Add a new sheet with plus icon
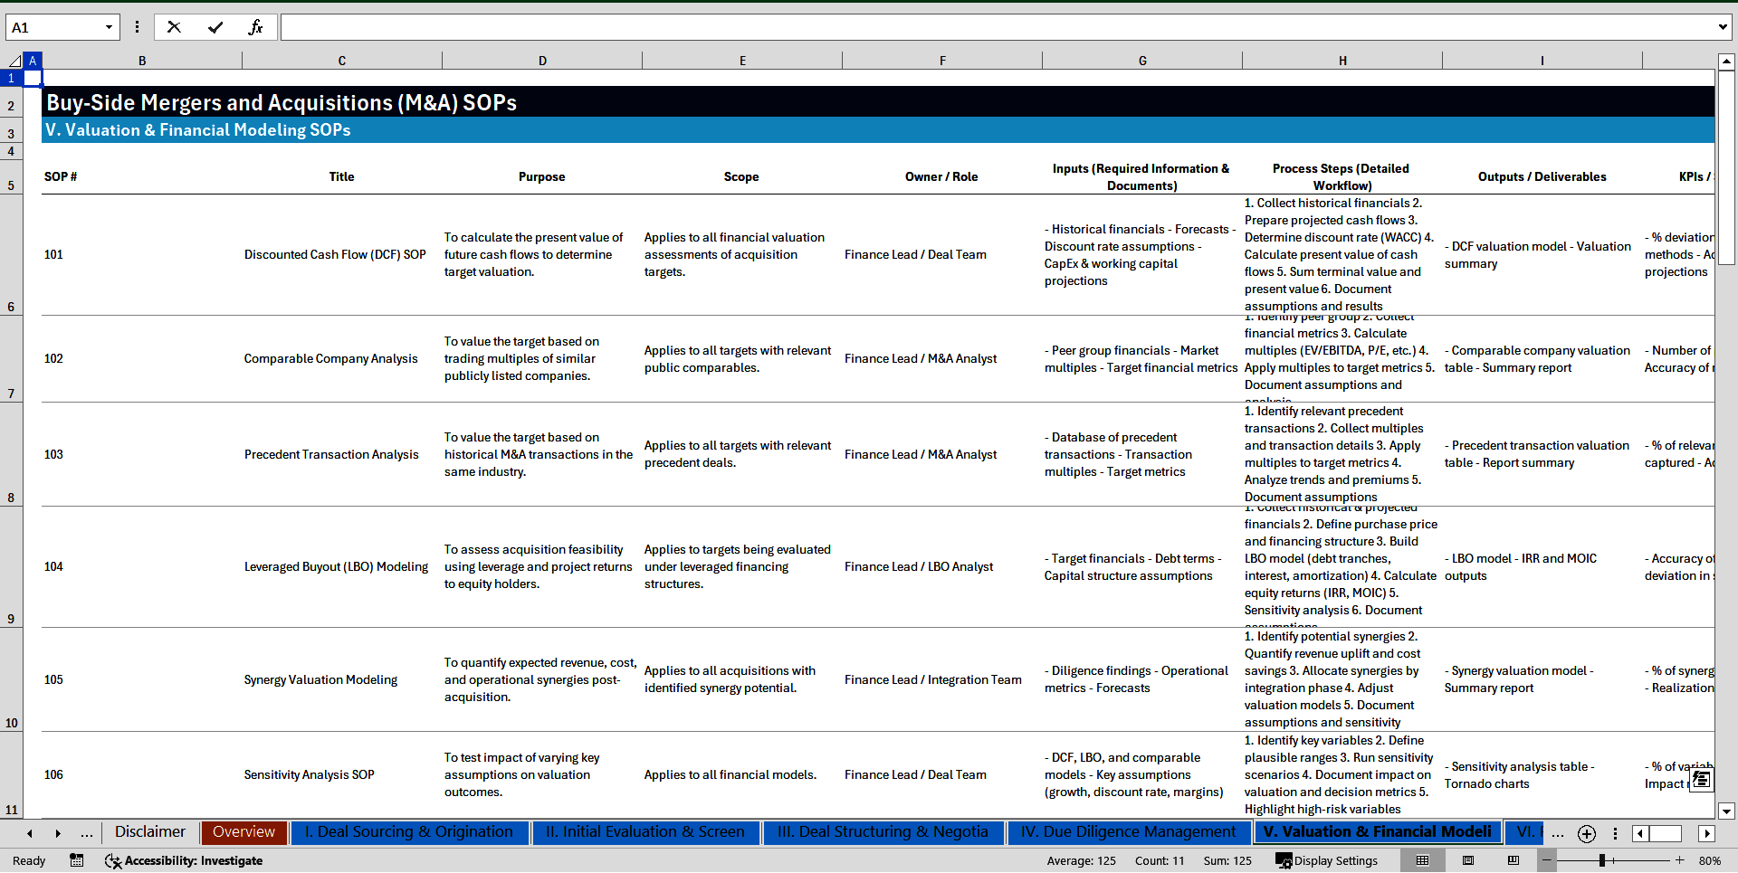Screen dimensions: 1738x873 1586,833
